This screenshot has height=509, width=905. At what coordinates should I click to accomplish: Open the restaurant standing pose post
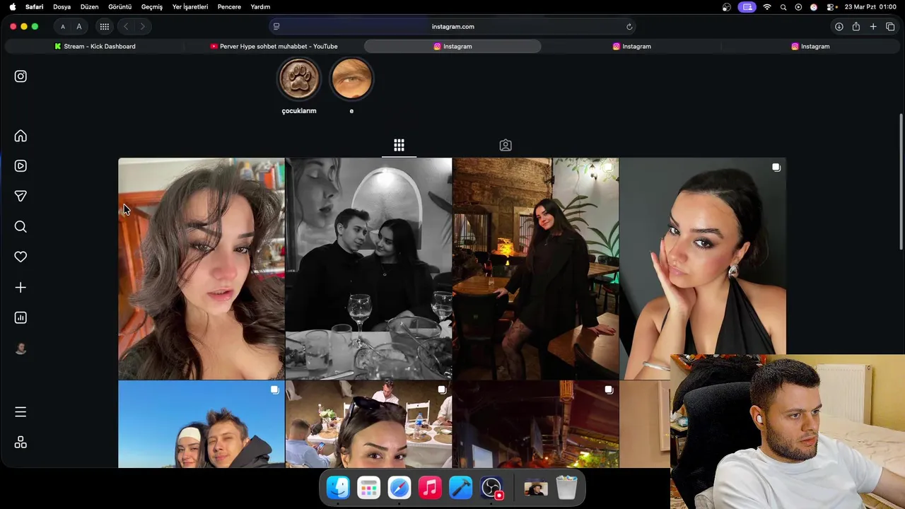point(535,269)
